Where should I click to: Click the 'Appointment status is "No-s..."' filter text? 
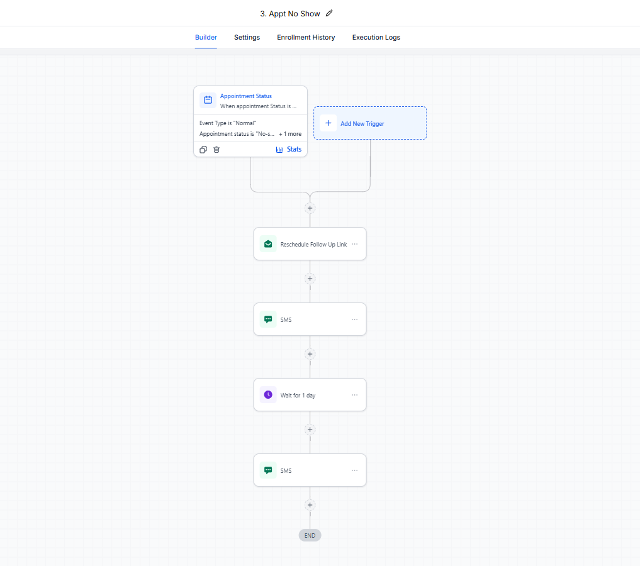click(x=237, y=134)
